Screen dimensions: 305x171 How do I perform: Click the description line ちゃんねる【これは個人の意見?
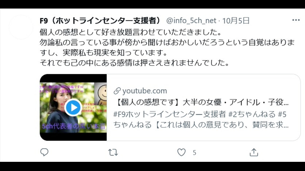[201, 125]
